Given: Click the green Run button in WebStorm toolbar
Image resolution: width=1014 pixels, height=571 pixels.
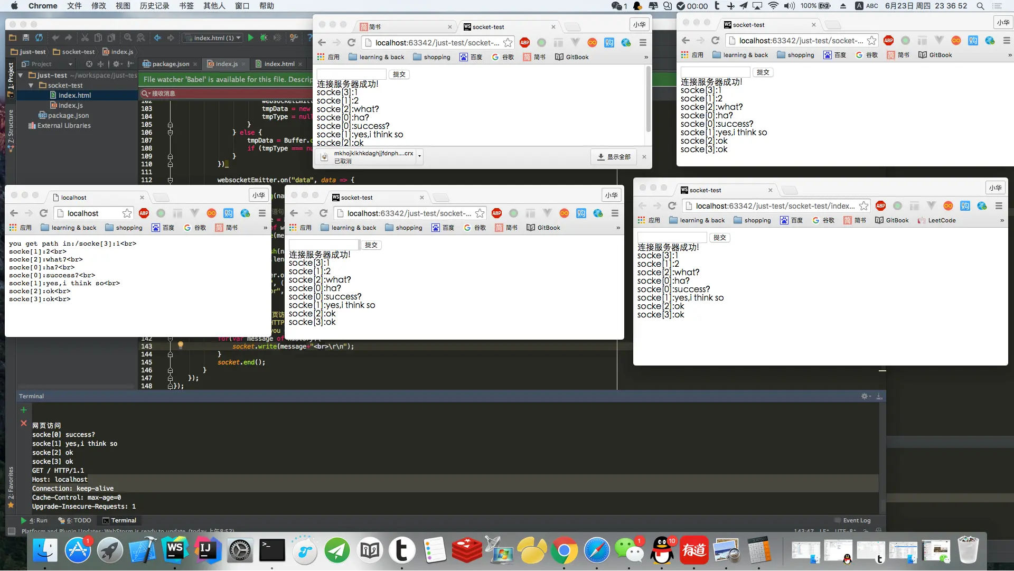Looking at the screenshot, I should 251,38.
